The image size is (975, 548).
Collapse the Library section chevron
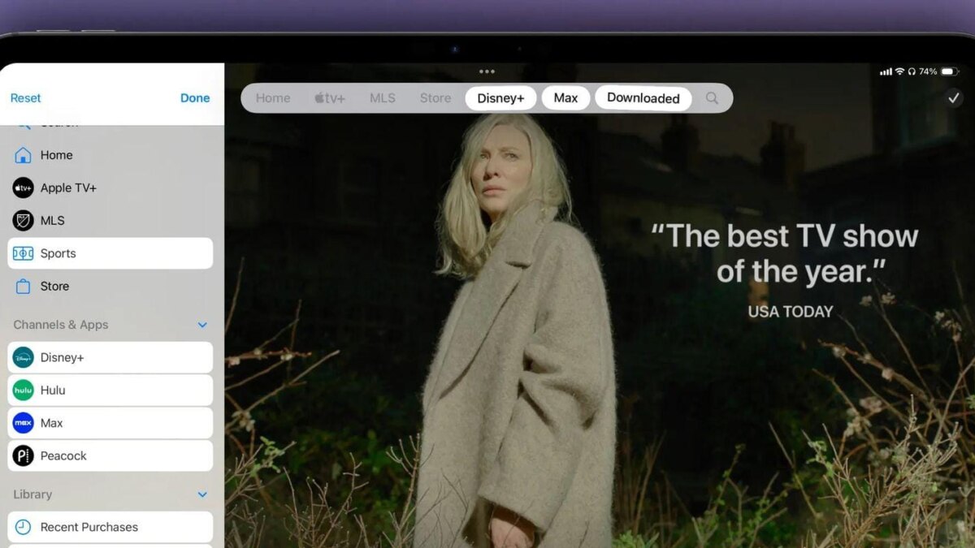coord(202,494)
